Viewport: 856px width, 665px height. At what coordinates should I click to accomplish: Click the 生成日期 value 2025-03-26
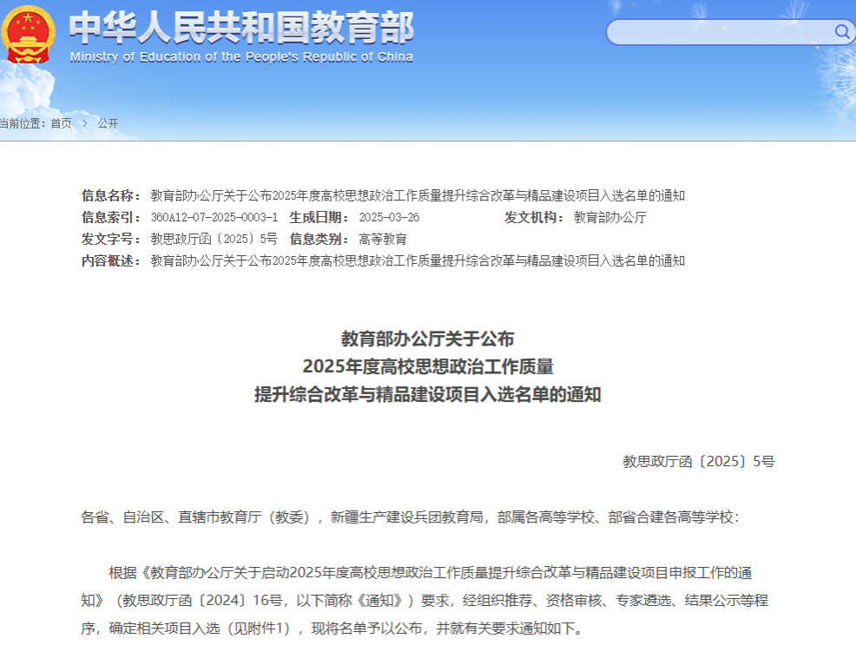click(389, 217)
